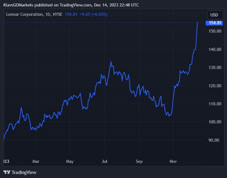
Task: Click the USD currency button
Action: click(x=215, y=15)
